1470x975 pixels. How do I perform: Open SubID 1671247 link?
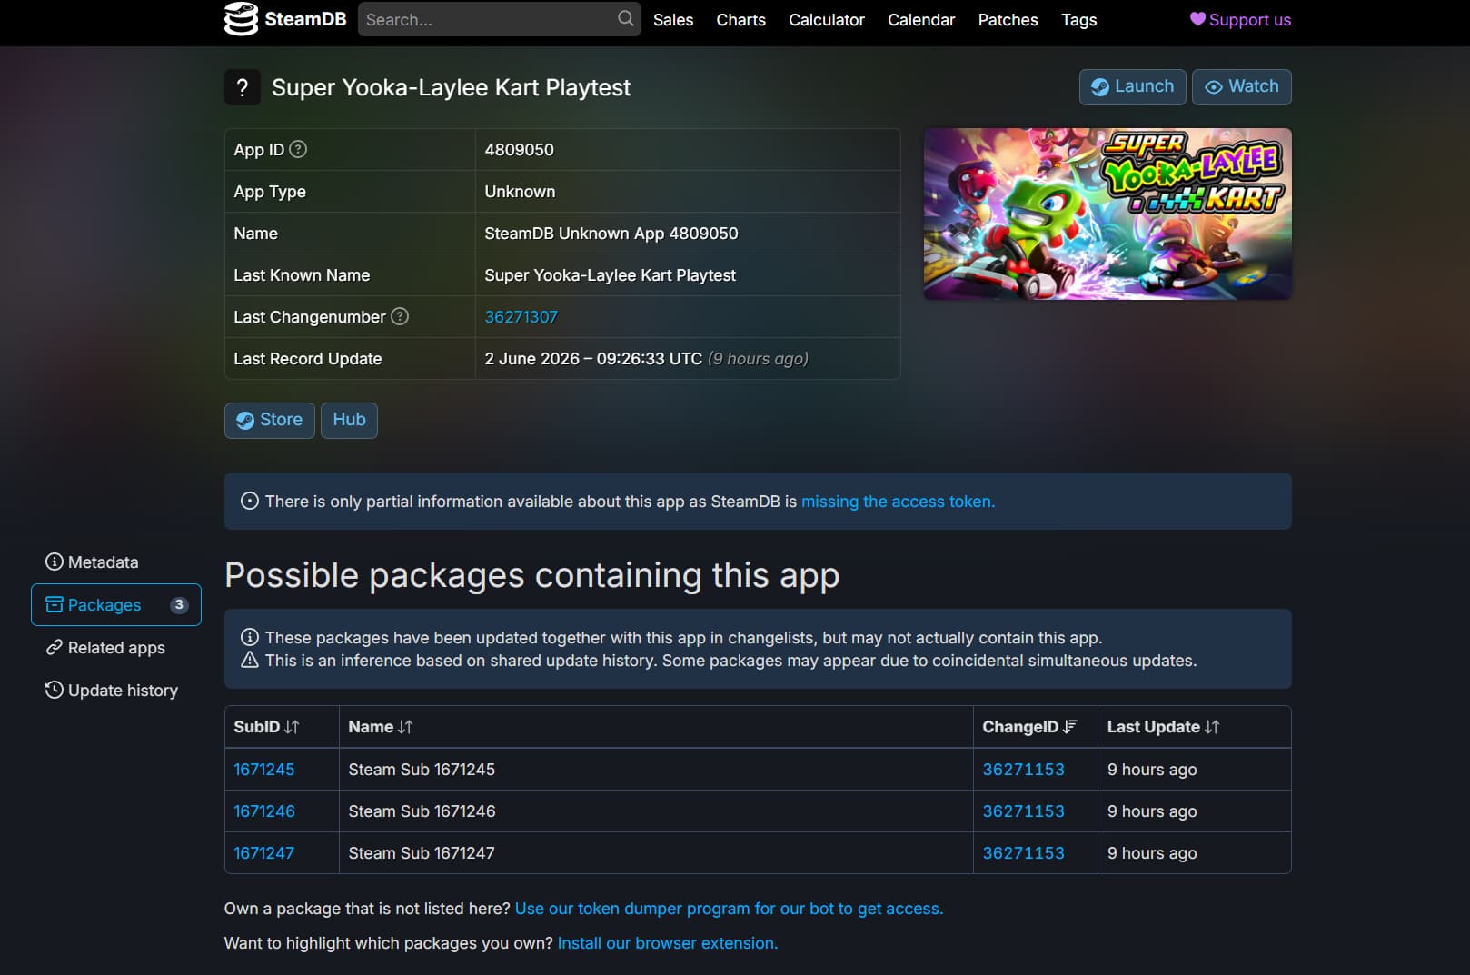pos(264,853)
